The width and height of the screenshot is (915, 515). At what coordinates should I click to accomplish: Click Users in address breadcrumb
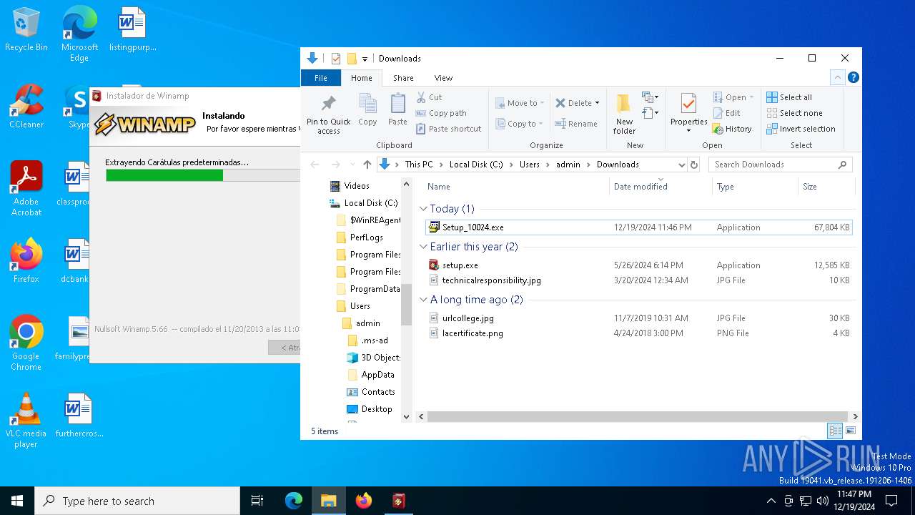530,165
